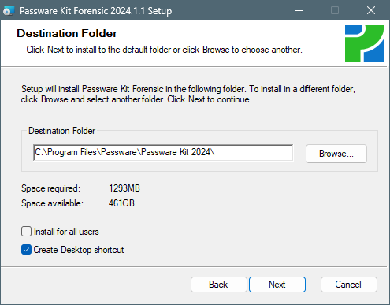Uncheck the Create Desktop shortcut checkbox
Screen dimensions: 390x305
(x=26, y=250)
